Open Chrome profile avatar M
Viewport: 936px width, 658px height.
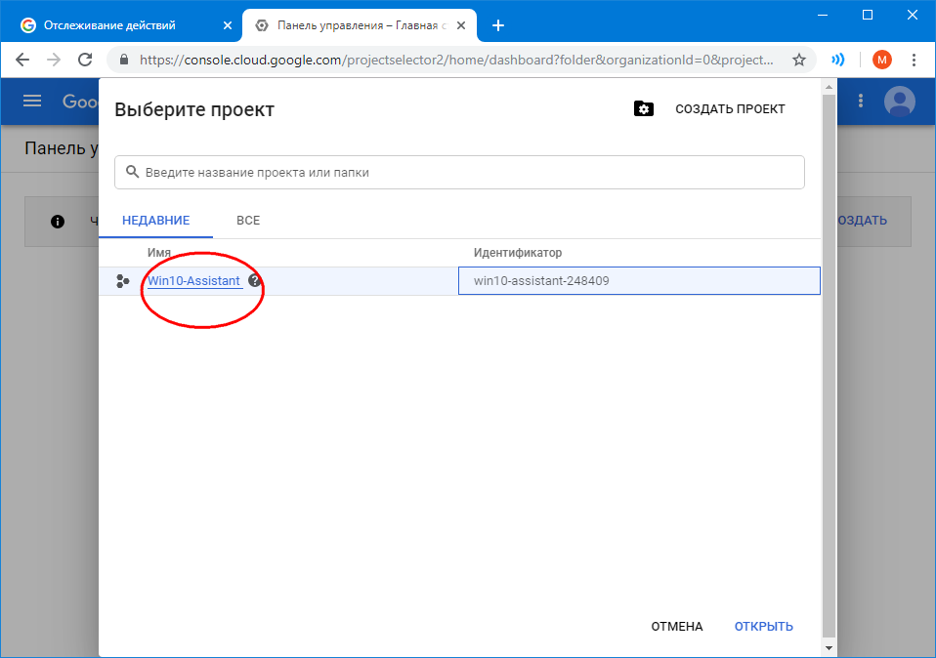click(x=881, y=60)
